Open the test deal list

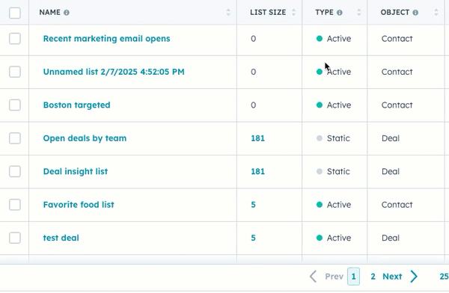61,238
